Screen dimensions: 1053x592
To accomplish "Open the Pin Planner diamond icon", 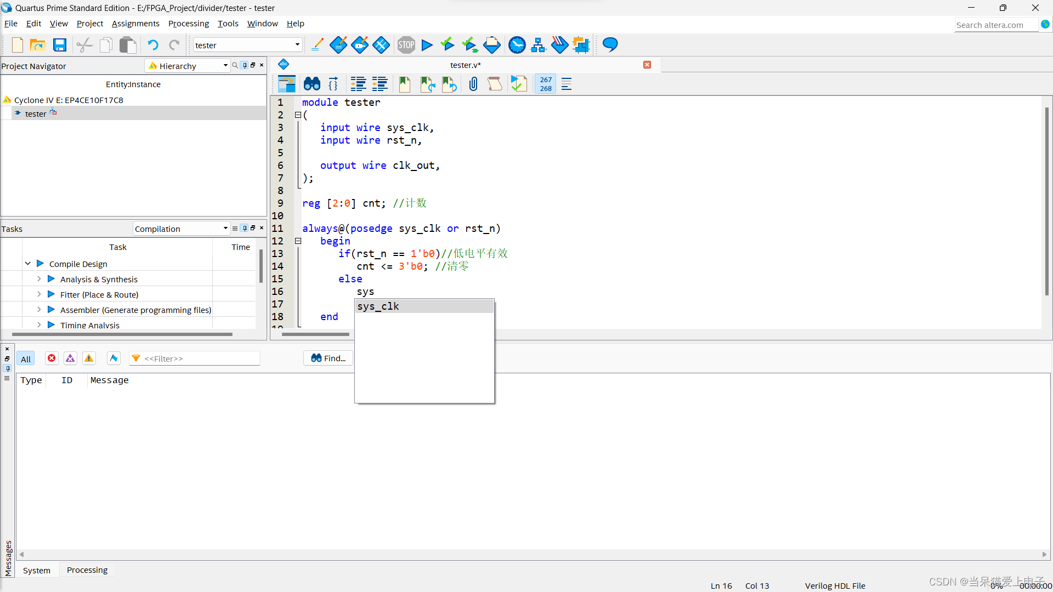I will [360, 45].
